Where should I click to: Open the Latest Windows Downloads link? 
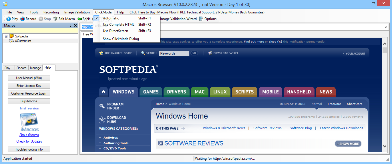point(342,128)
